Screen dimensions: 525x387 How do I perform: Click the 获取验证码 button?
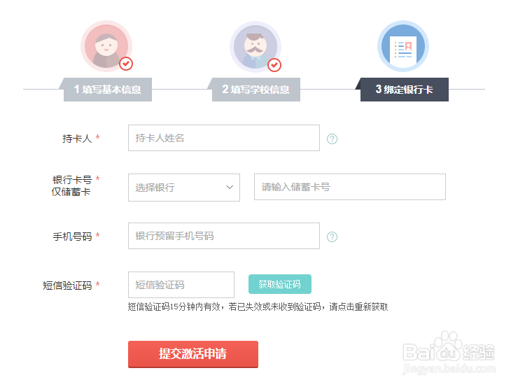279,284
